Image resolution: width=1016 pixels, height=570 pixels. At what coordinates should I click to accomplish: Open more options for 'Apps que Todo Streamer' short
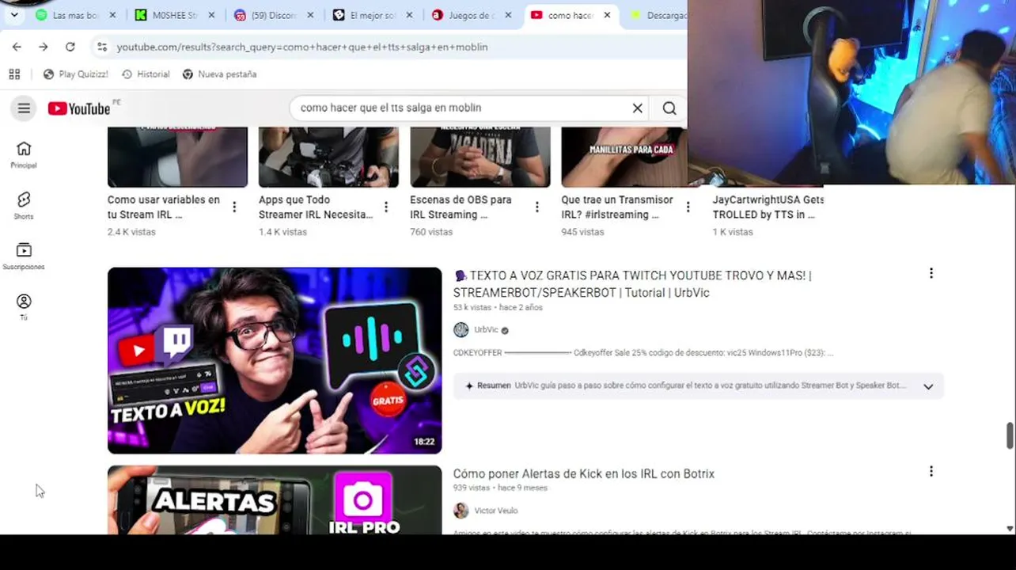pos(386,207)
